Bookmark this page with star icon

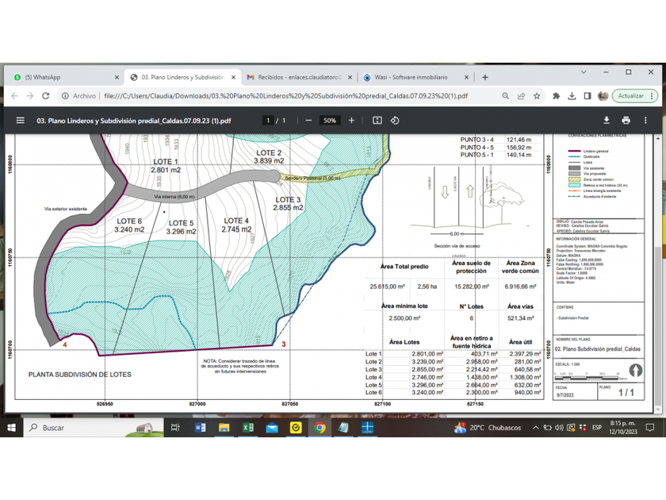[x=537, y=96]
